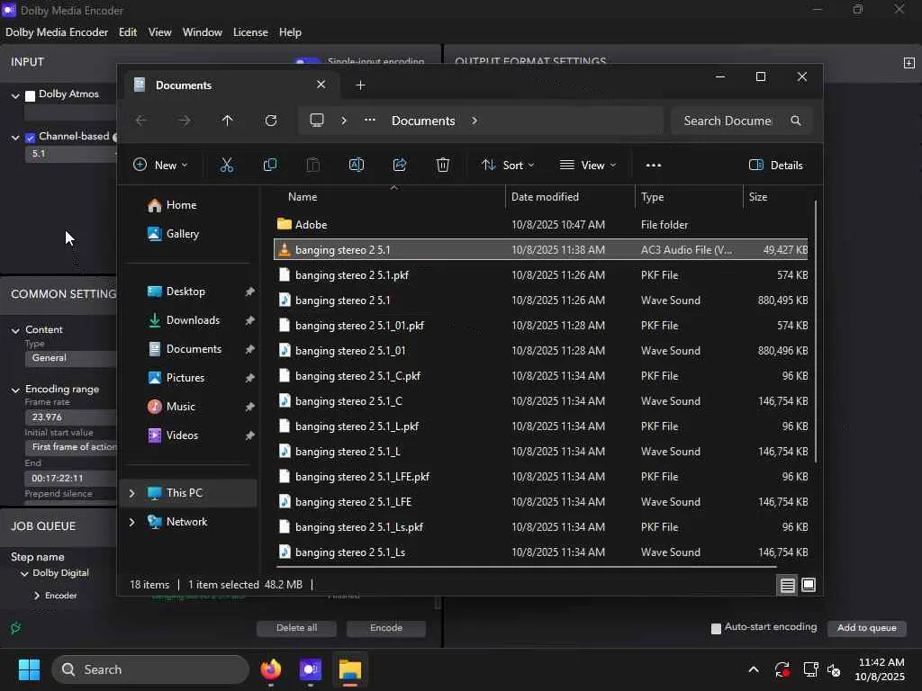
Task: Expand Network in navigation pane
Action: 131,522
